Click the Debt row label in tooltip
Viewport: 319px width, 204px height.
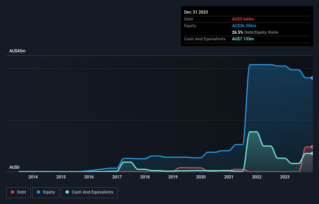click(x=188, y=19)
